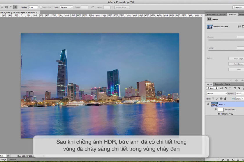
Task: Adjust the Density slider track
Action: 226,40
